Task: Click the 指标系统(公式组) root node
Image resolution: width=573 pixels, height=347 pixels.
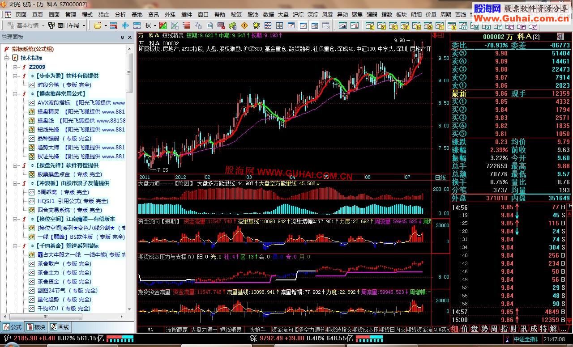Action: tap(33, 49)
